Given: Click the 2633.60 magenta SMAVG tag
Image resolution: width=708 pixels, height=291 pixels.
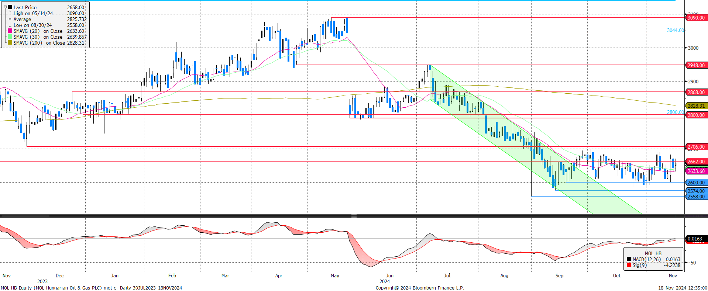Looking at the screenshot, I should coord(696,171).
